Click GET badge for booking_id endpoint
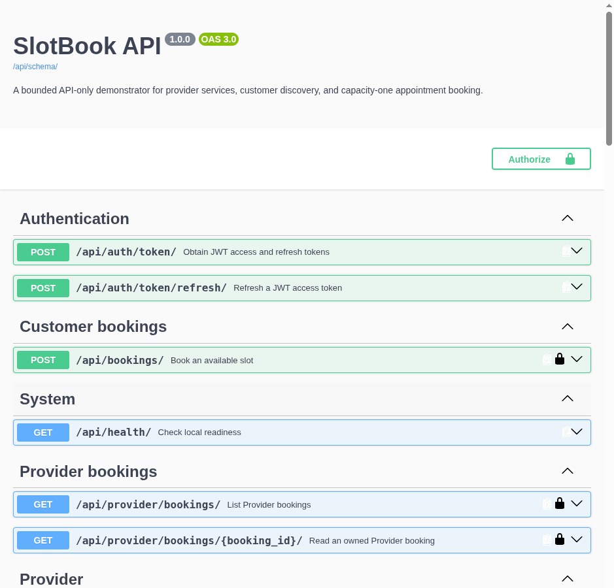 pos(43,541)
